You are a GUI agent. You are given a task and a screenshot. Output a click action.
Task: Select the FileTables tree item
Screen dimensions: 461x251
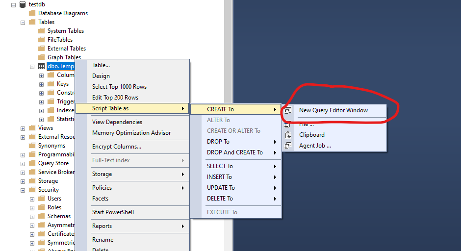pyautogui.click(x=60, y=40)
